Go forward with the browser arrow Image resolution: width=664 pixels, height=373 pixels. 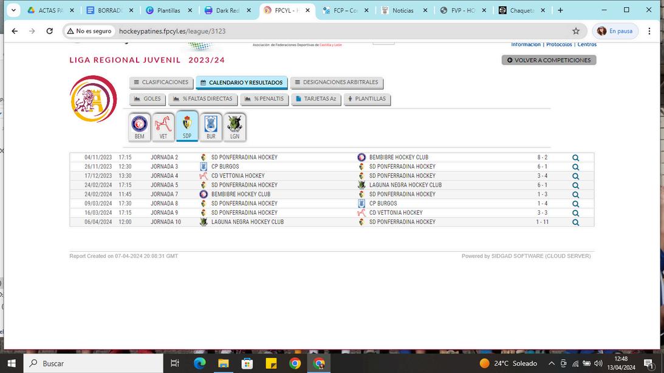32,31
